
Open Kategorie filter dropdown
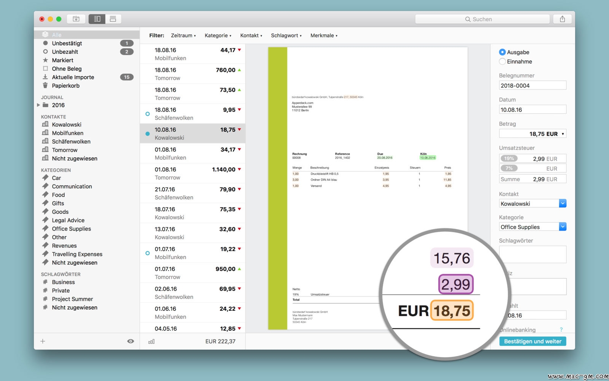218,35
